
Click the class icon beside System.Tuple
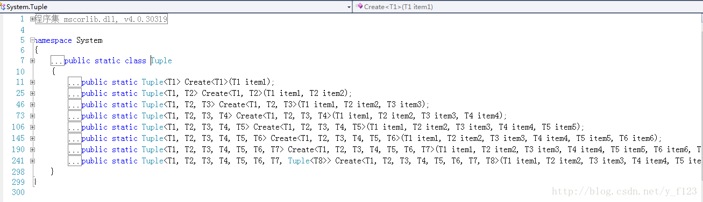[3, 6]
